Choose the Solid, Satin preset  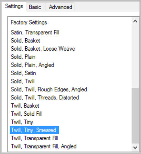click(x=23, y=73)
